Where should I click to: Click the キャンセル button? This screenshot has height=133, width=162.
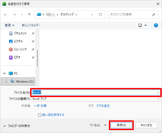coord(146,125)
